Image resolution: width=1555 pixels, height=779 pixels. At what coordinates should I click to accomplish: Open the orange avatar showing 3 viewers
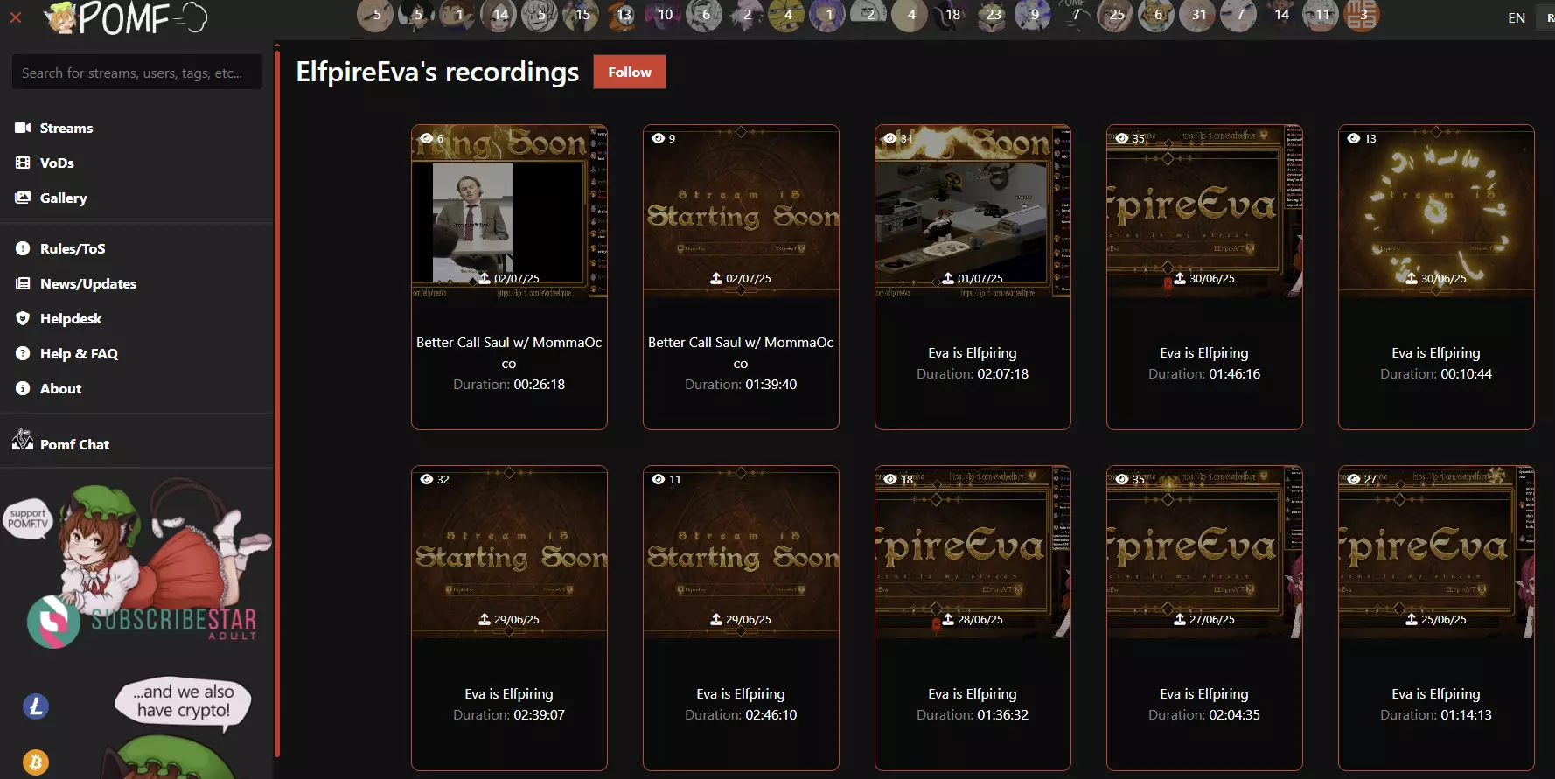pyautogui.click(x=1362, y=14)
